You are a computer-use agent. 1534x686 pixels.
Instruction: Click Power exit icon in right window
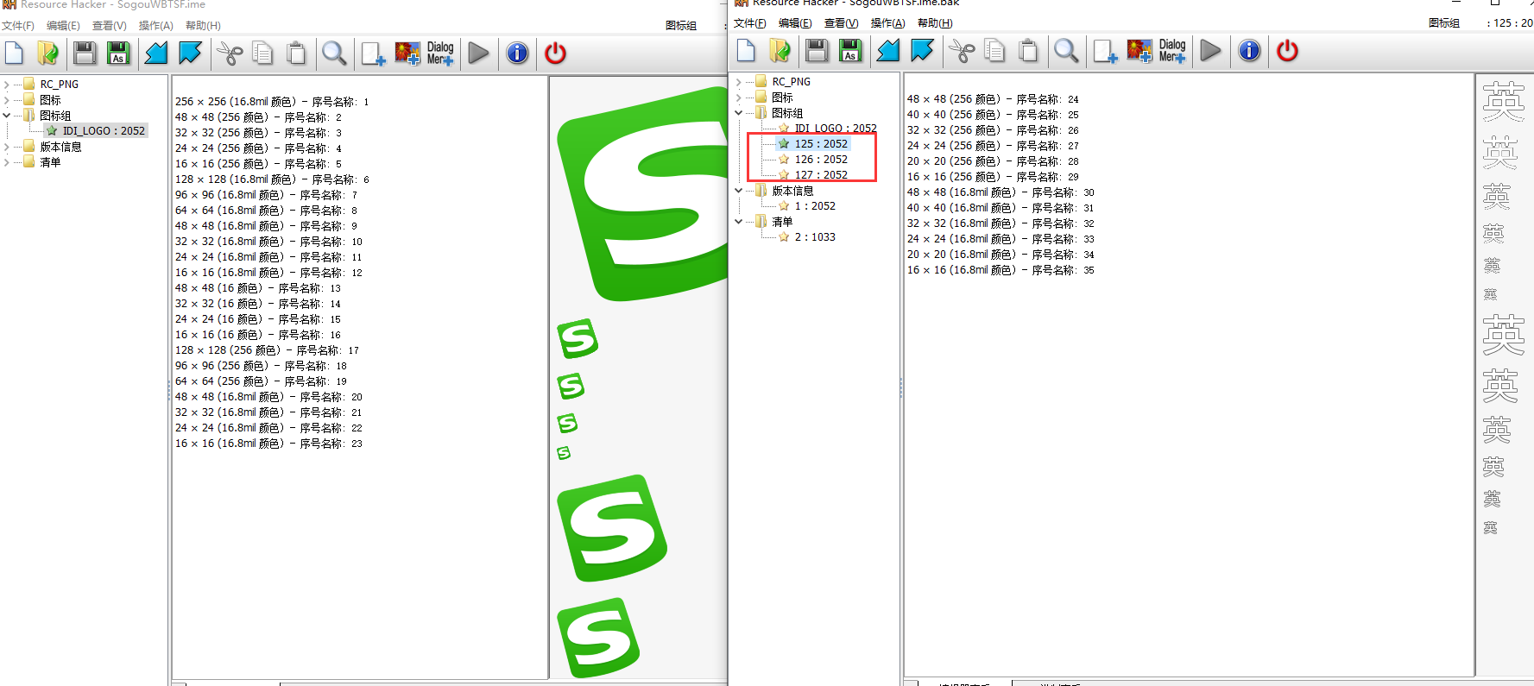pyautogui.click(x=1287, y=51)
